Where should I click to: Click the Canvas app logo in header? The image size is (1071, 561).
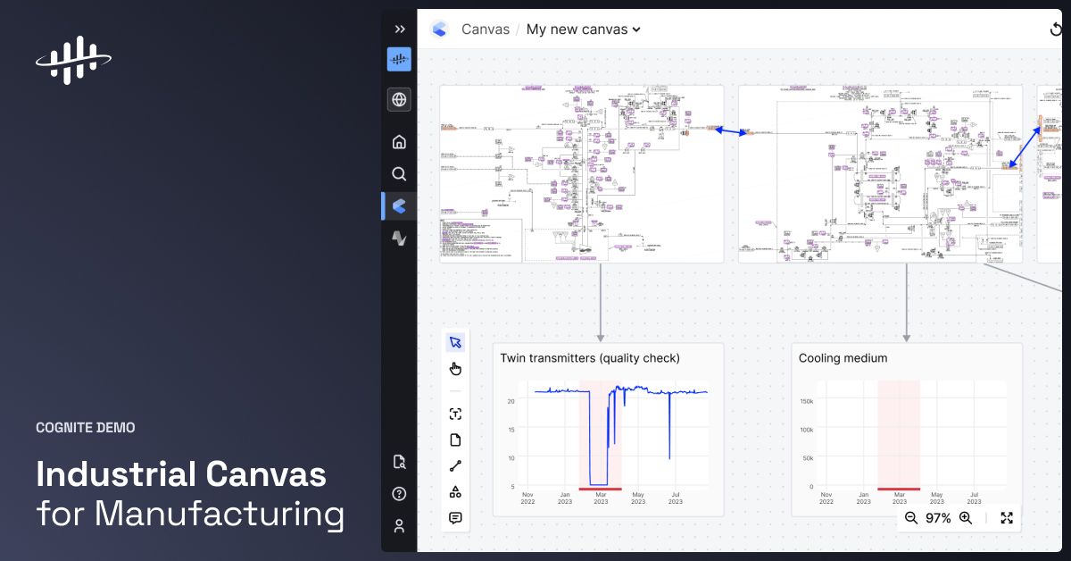pyautogui.click(x=439, y=29)
